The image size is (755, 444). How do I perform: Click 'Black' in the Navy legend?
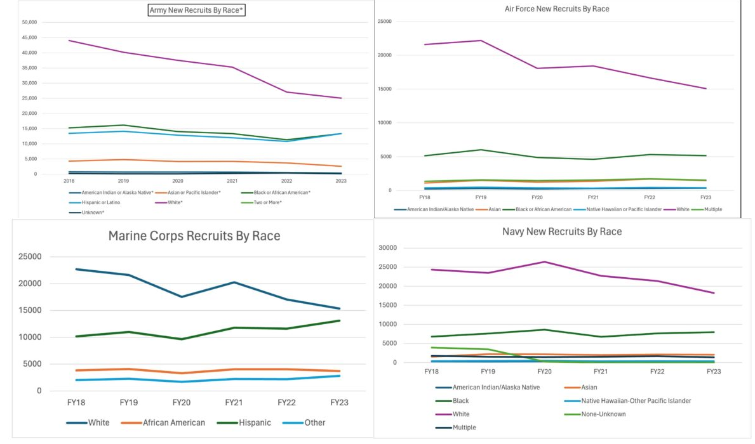(460, 401)
